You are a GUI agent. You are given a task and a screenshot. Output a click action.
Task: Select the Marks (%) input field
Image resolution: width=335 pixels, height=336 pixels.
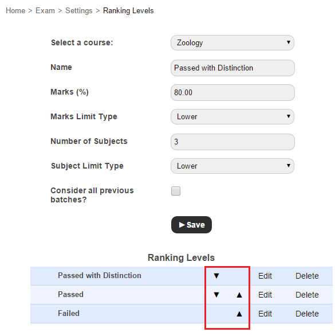(232, 92)
